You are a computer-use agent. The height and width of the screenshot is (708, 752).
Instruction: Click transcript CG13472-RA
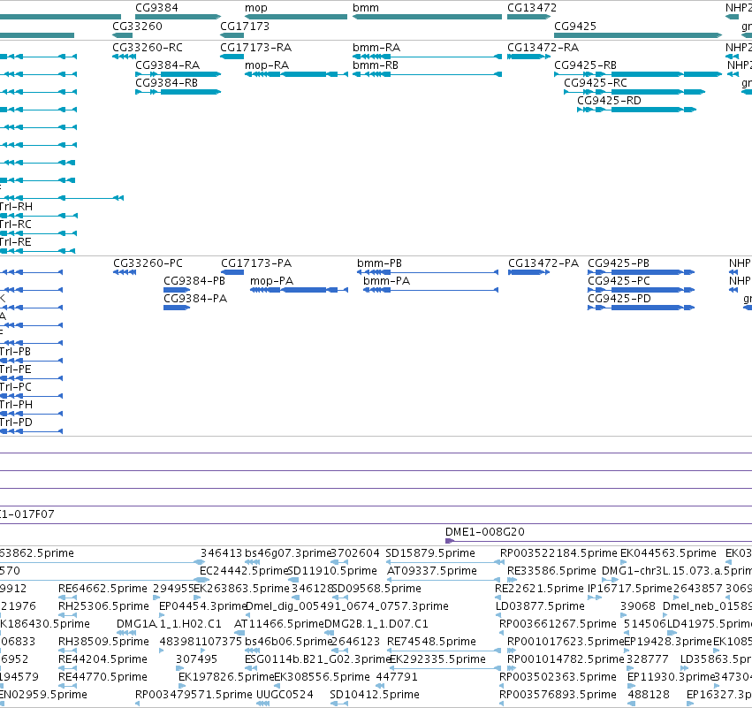(528, 57)
